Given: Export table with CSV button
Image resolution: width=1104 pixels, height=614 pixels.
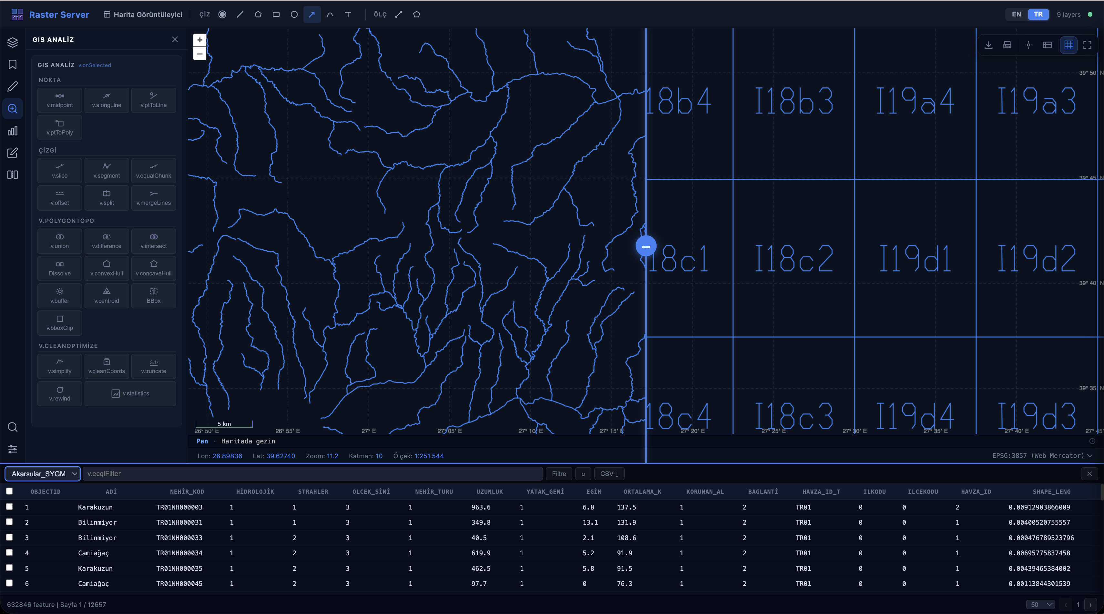Looking at the screenshot, I should tap(609, 473).
